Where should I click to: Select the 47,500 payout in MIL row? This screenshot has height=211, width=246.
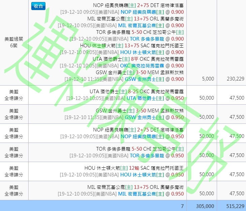point(237,193)
